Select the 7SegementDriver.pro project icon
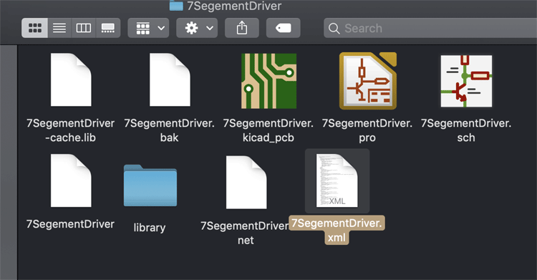This screenshot has height=280, width=537. pyautogui.click(x=368, y=81)
